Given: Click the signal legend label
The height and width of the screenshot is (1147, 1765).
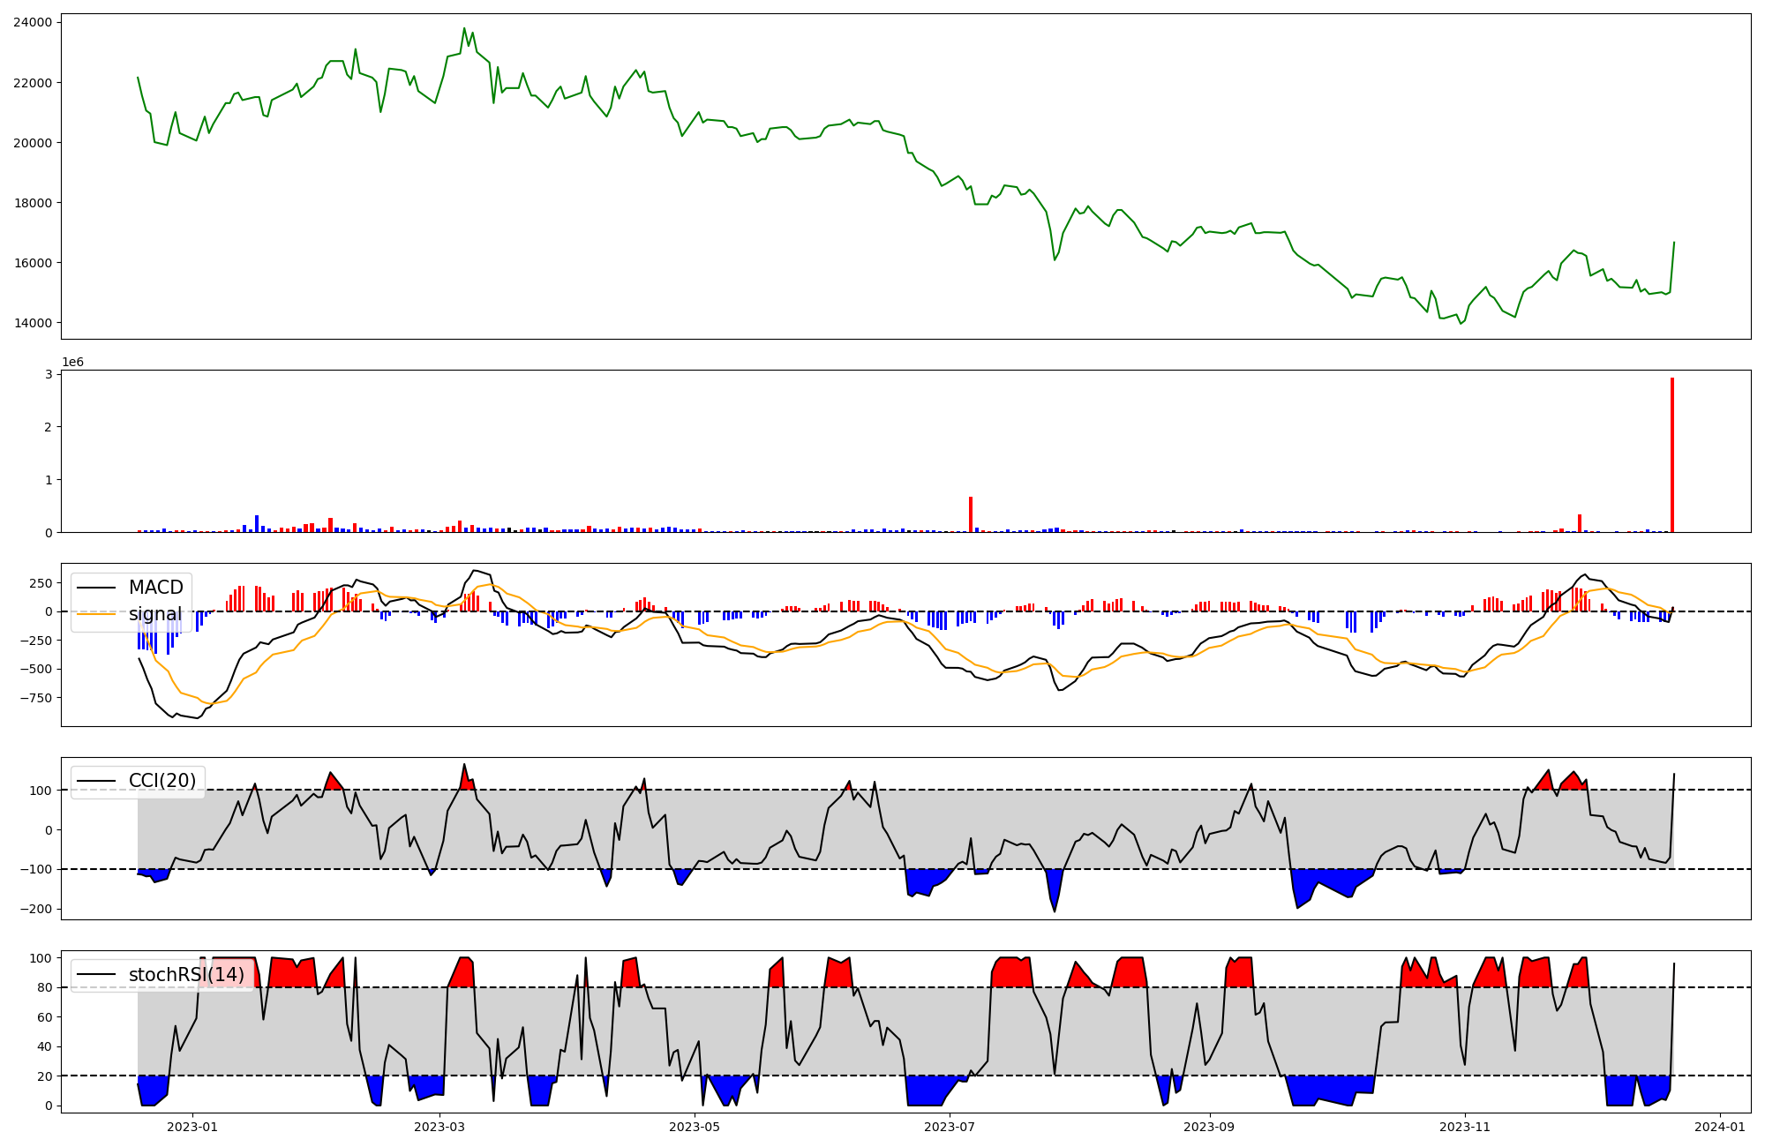Looking at the screenshot, I should coord(155,614).
